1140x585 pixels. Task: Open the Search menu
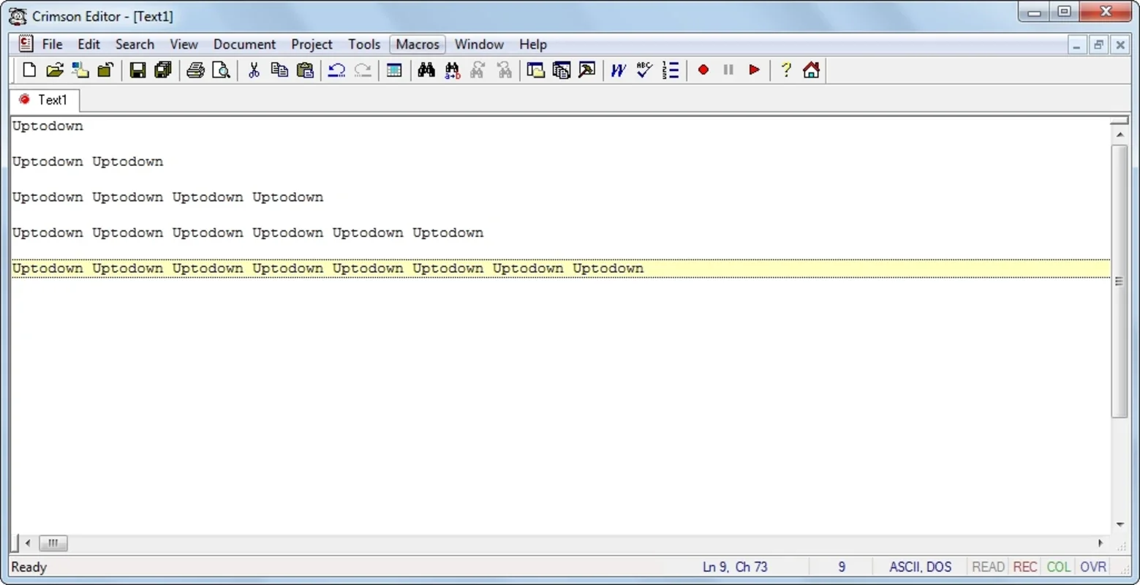(135, 45)
